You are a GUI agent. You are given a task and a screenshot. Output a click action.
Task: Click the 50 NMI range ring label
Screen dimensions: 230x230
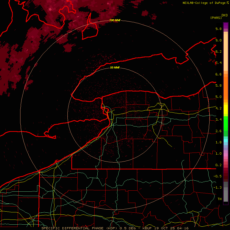115,67
